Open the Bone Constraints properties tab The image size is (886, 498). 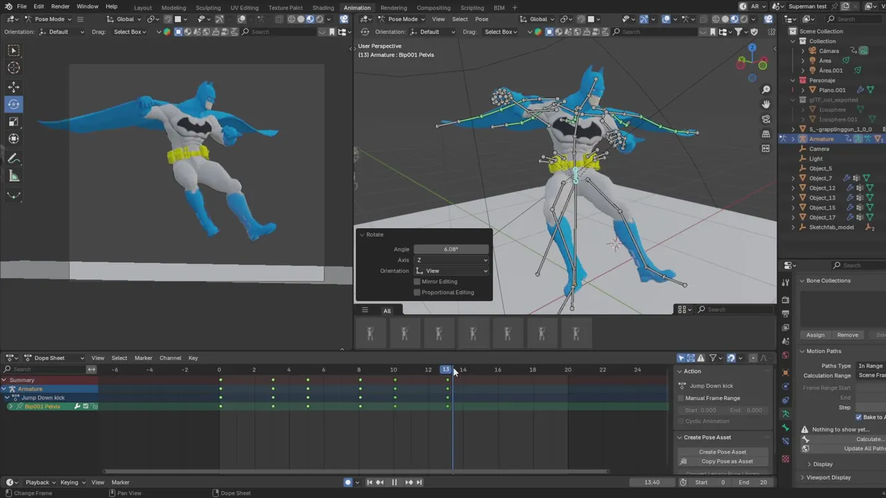pyautogui.click(x=785, y=441)
